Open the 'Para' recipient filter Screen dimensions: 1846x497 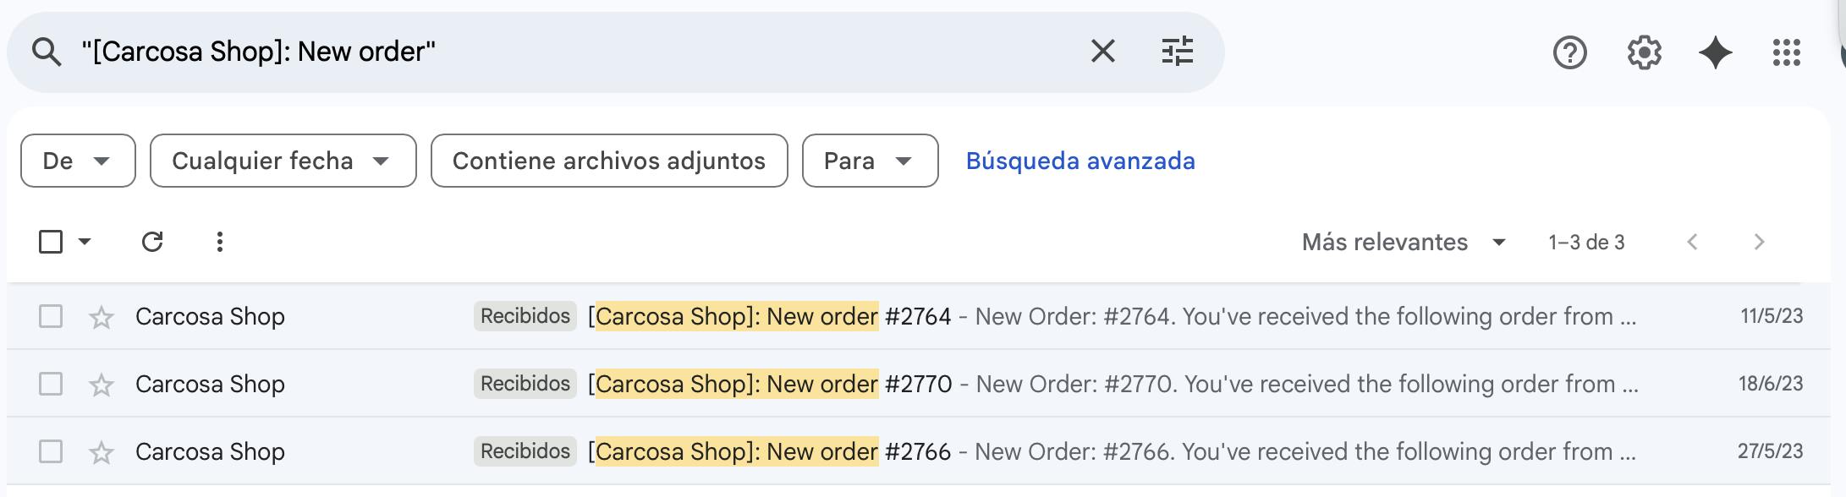(870, 161)
